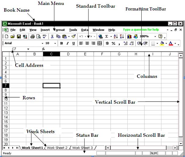This screenshot has width=185, height=157.
Task: Open Print Preview magnifier page icon
Action: click(38, 36)
